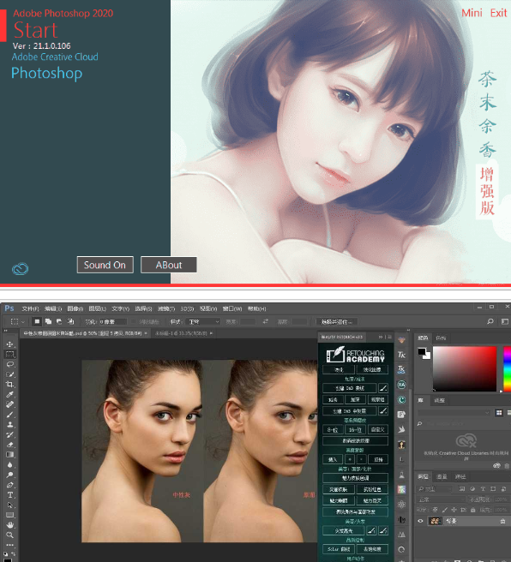
Task: Toggle the pixel layer filter icon
Action: [x=462, y=489]
